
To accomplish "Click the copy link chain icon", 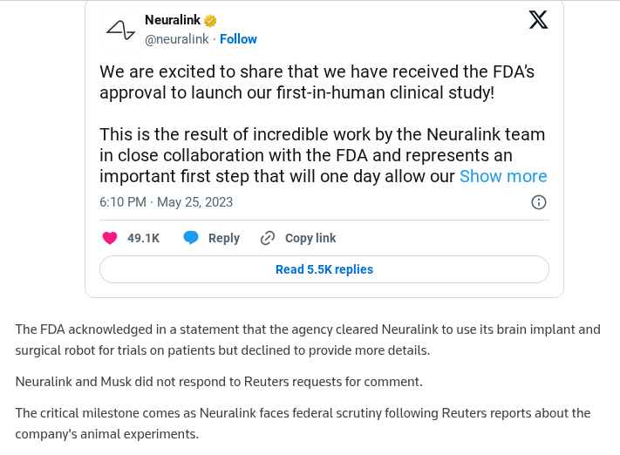I will [269, 238].
